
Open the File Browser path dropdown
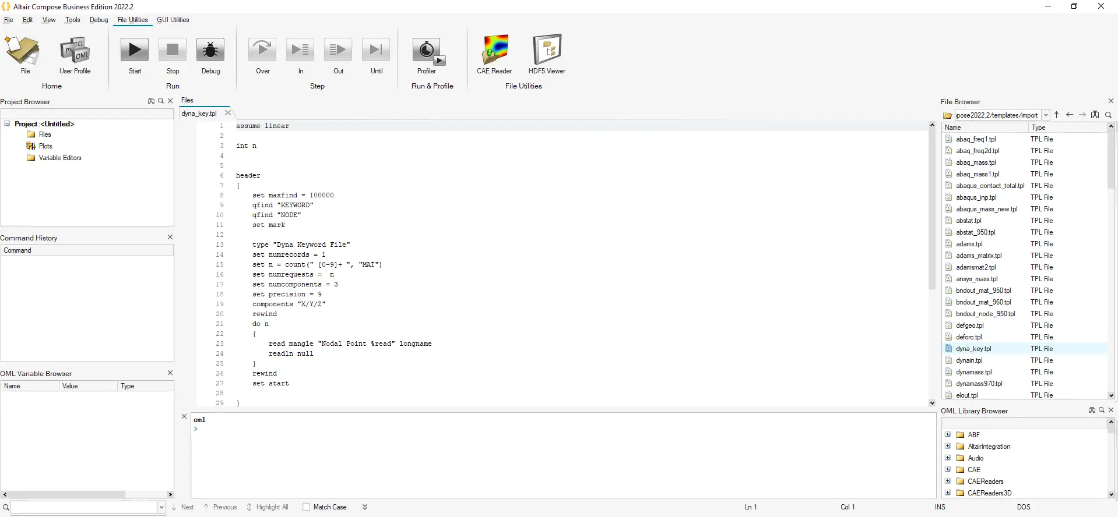(1046, 115)
